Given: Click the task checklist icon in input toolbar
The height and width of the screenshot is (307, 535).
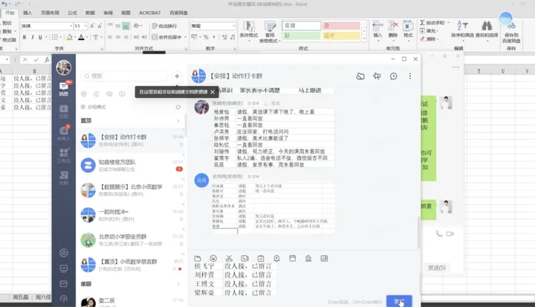Looking at the screenshot, I should tap(261, 259).
